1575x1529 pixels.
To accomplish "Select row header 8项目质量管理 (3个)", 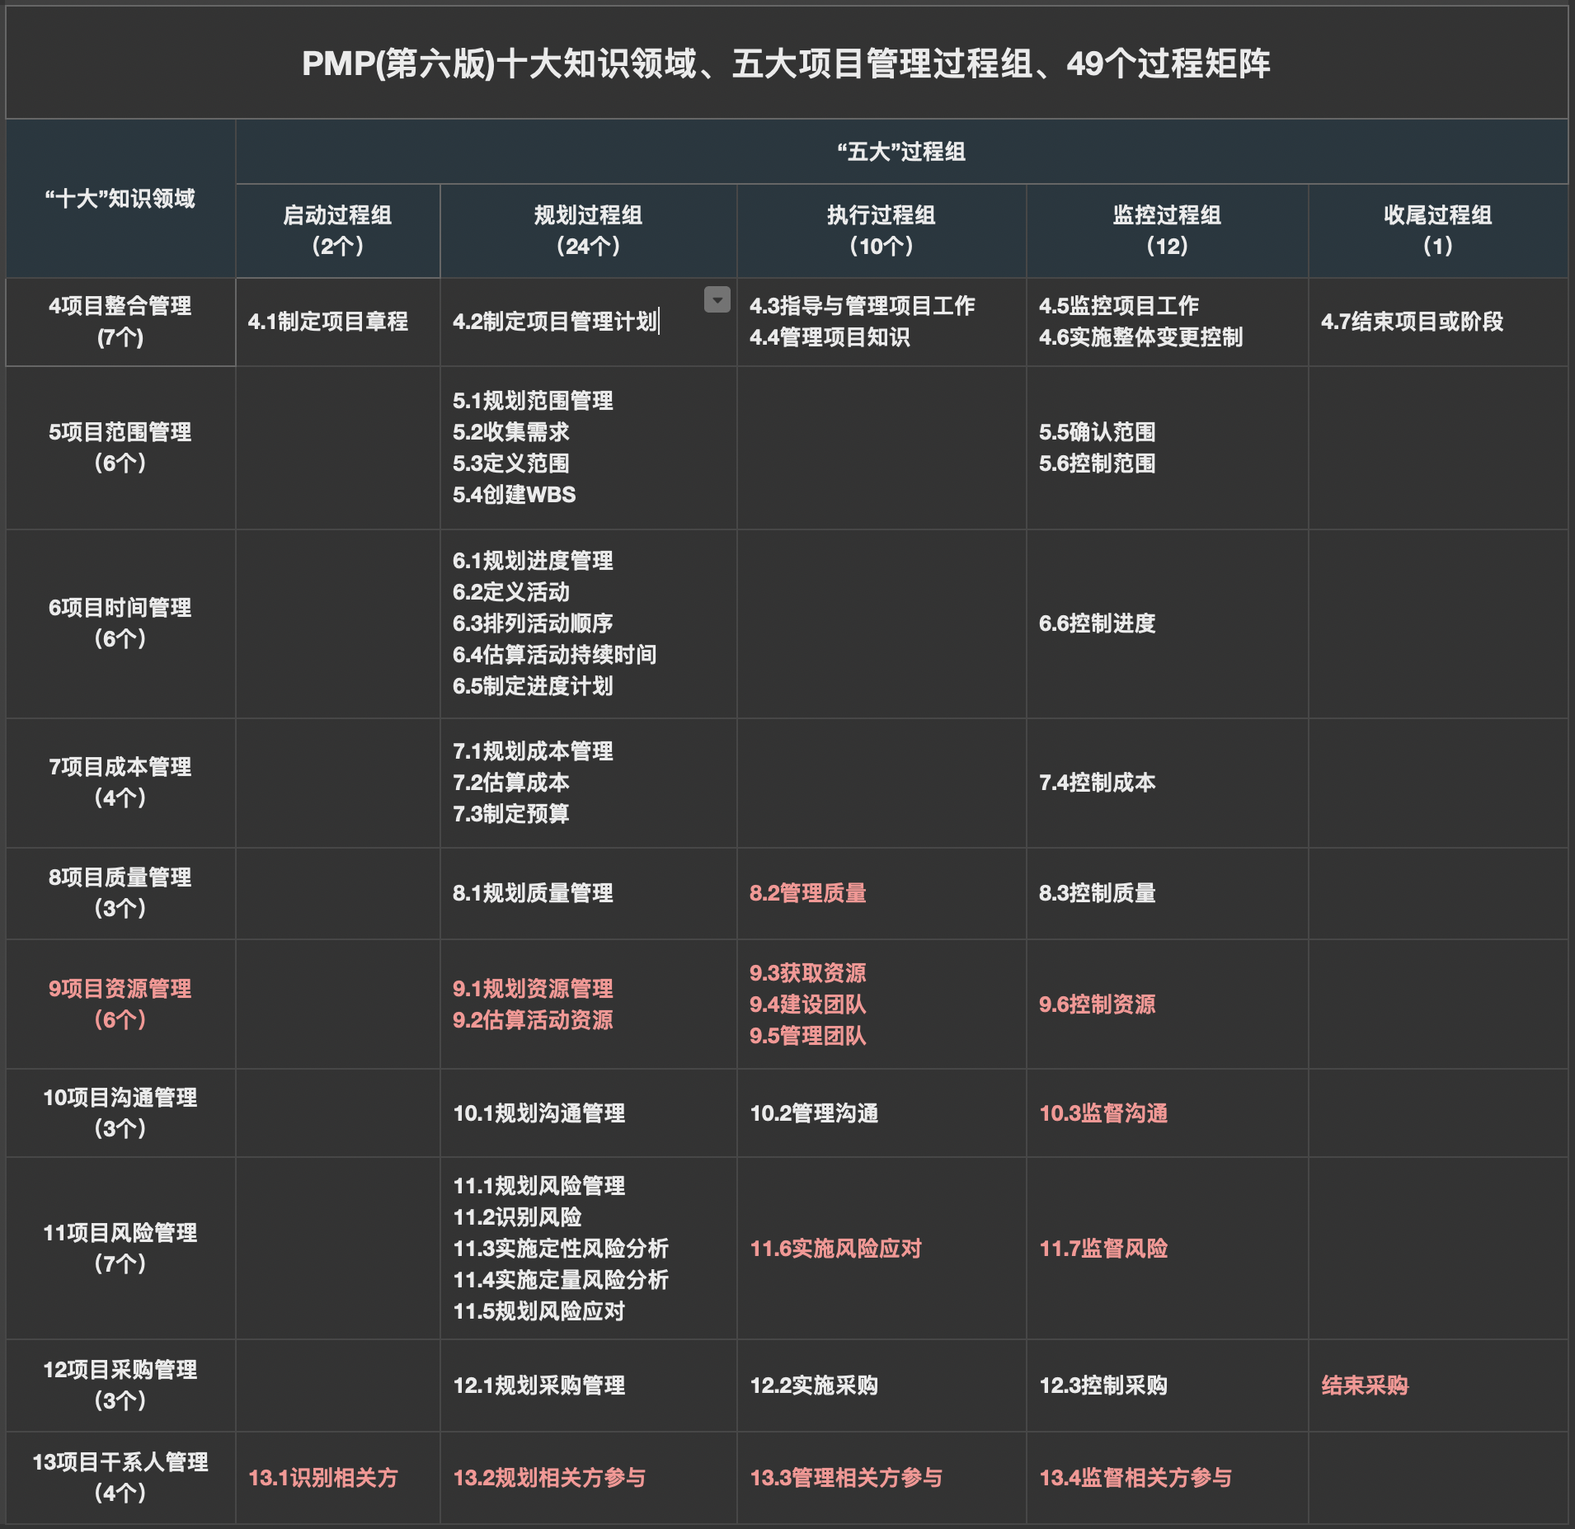I will click(x=120, y=893).
